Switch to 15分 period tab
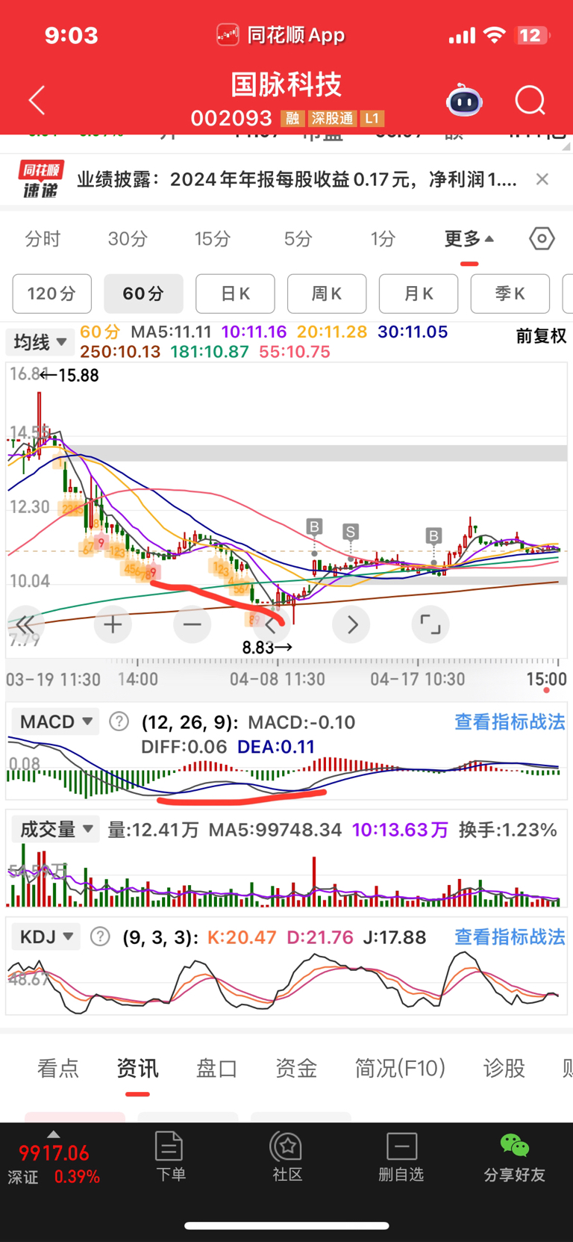Viewport: 573px width, 1242px height. 213,239
